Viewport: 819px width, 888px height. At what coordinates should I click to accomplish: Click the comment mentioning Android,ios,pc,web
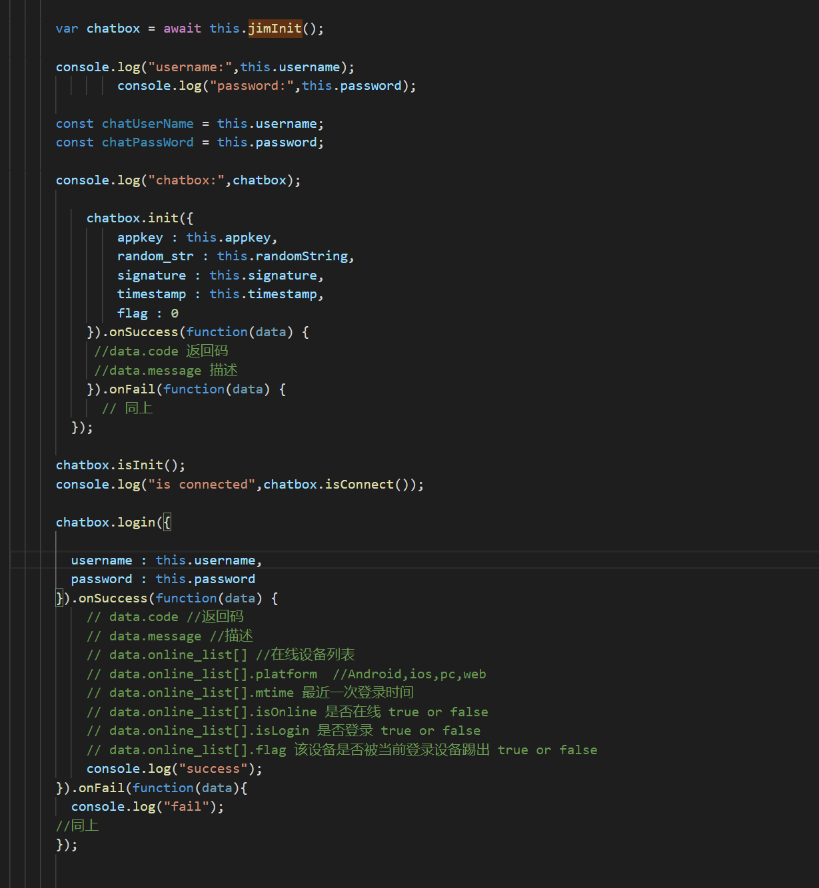(409, 674)
